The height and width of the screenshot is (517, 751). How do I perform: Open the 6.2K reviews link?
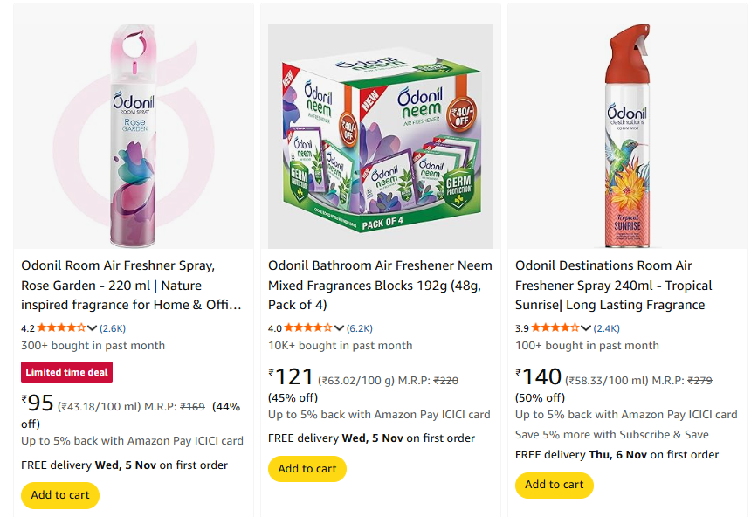(x=360, y=328)
